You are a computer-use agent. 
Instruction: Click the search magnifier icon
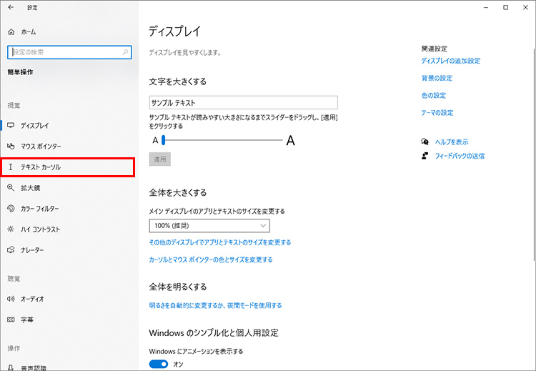(x=126, y=52)
